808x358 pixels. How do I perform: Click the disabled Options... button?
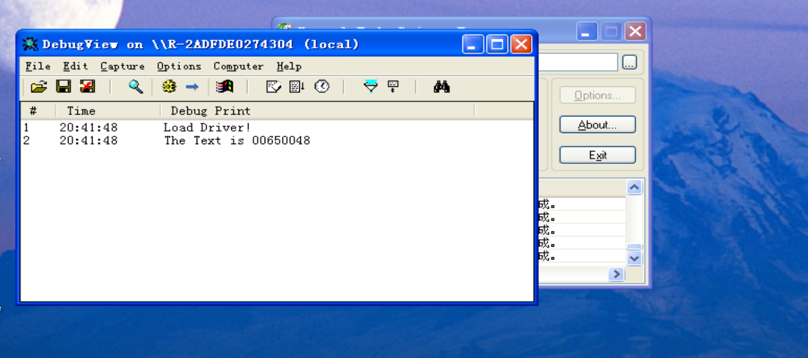pos(597,95)
